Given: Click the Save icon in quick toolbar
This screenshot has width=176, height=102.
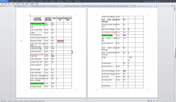Looking at the screenshot, I should tap(3, 6).
